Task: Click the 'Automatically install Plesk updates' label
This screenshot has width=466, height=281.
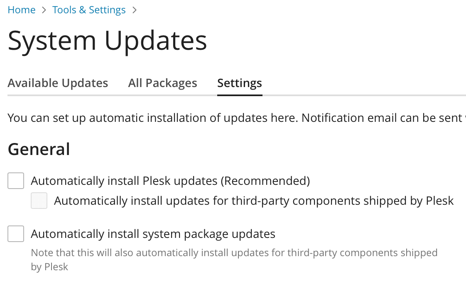Action: [x=125, y=181]
